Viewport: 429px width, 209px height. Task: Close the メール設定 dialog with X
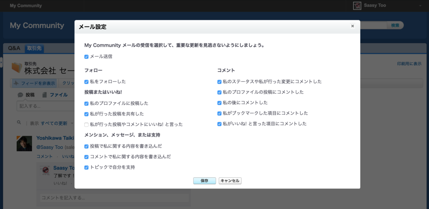click(x=352, y=26)
